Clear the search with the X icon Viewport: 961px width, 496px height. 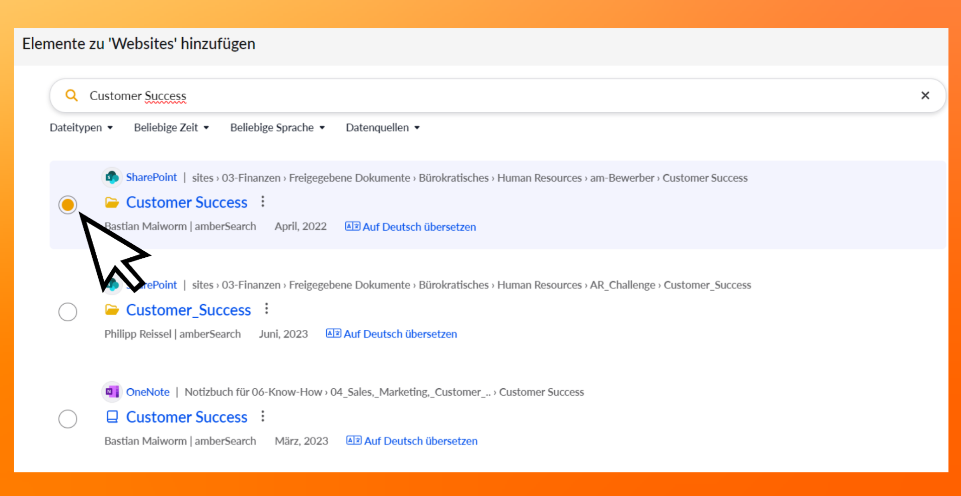pyautogui.click(x=925, y=95)
